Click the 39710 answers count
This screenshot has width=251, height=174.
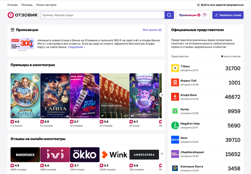click(233, 140)
